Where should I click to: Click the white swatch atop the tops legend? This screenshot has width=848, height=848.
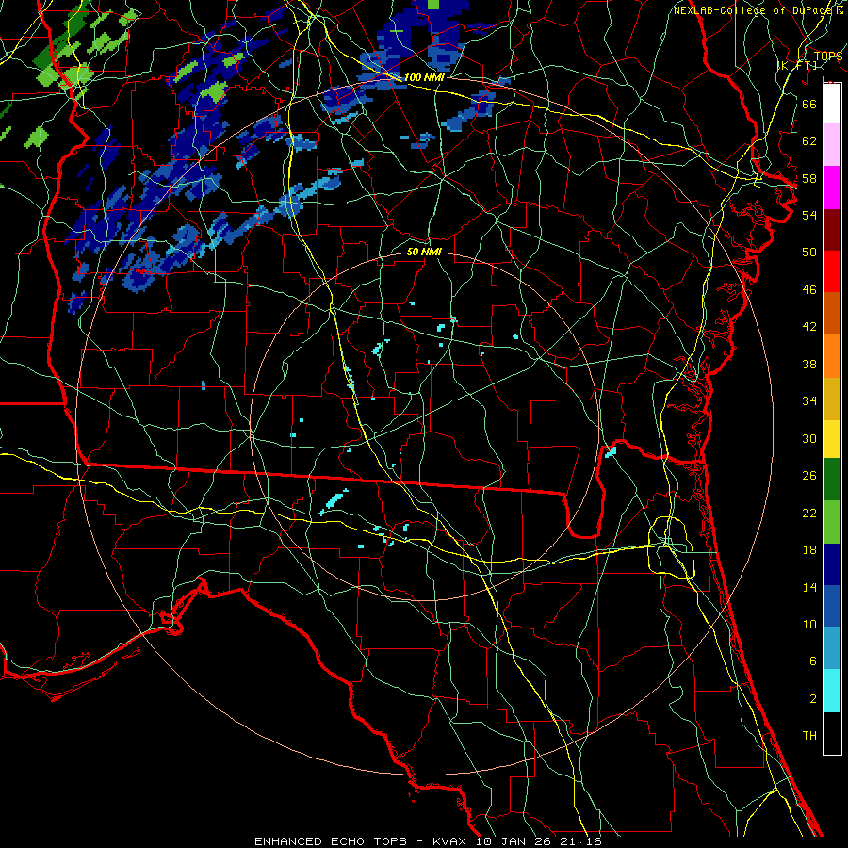[x=832, y=104]
